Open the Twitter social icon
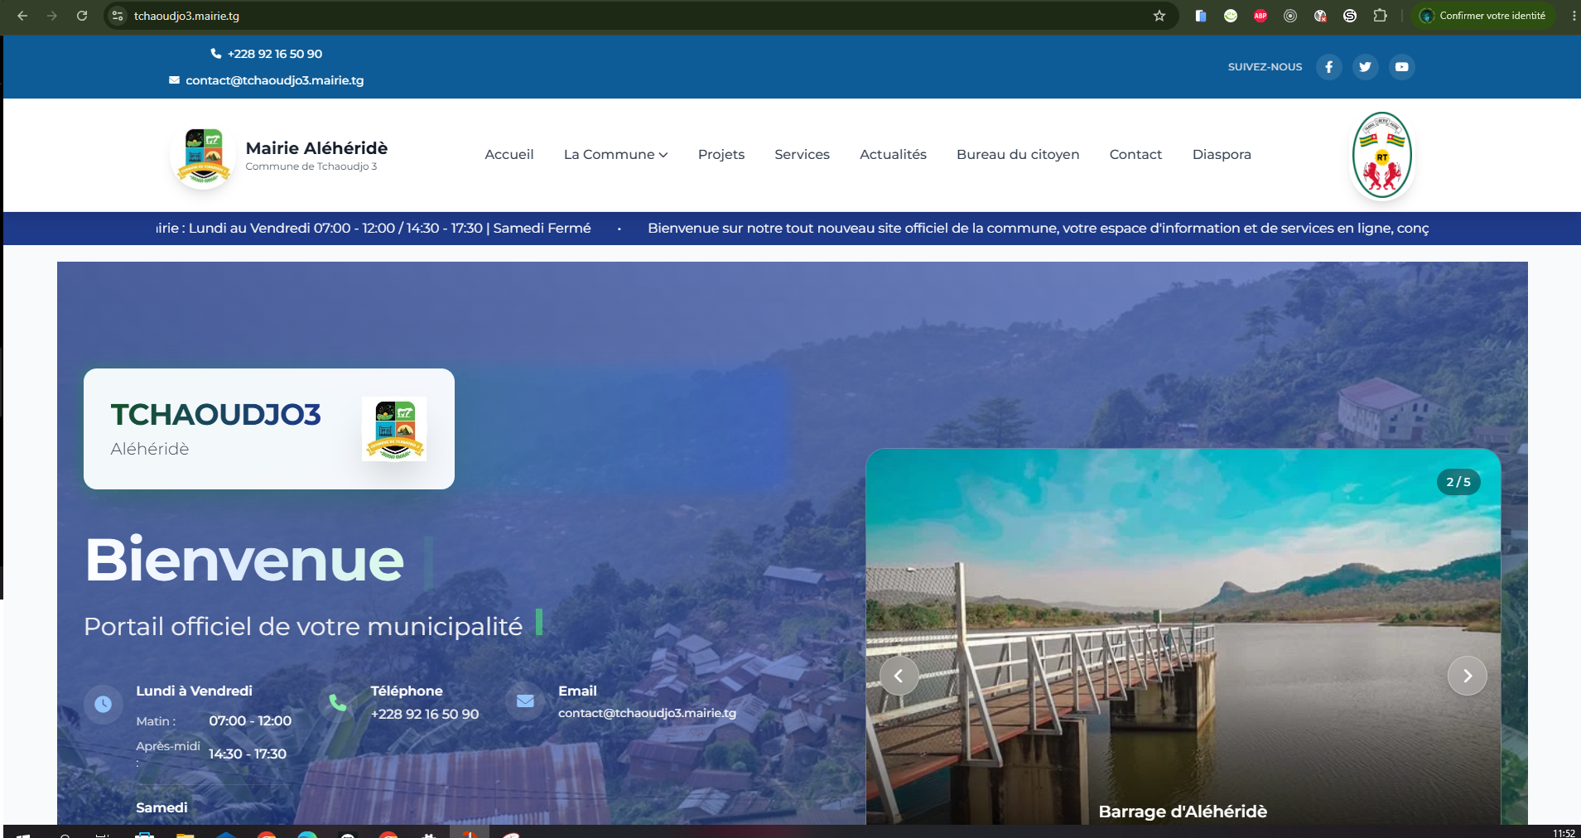1581x838 pixels. point(1365,67)
